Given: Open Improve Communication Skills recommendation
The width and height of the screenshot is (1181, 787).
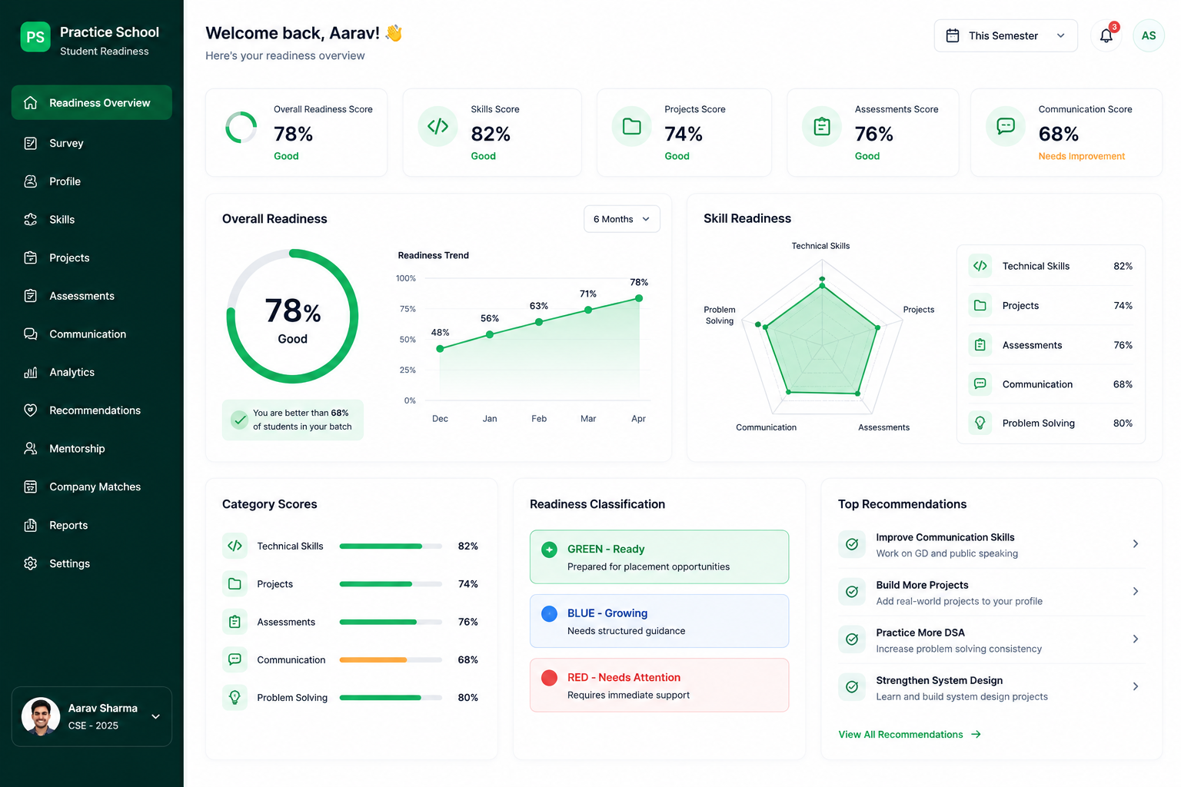Looking at the screenshot, I should tap(991, 545).
